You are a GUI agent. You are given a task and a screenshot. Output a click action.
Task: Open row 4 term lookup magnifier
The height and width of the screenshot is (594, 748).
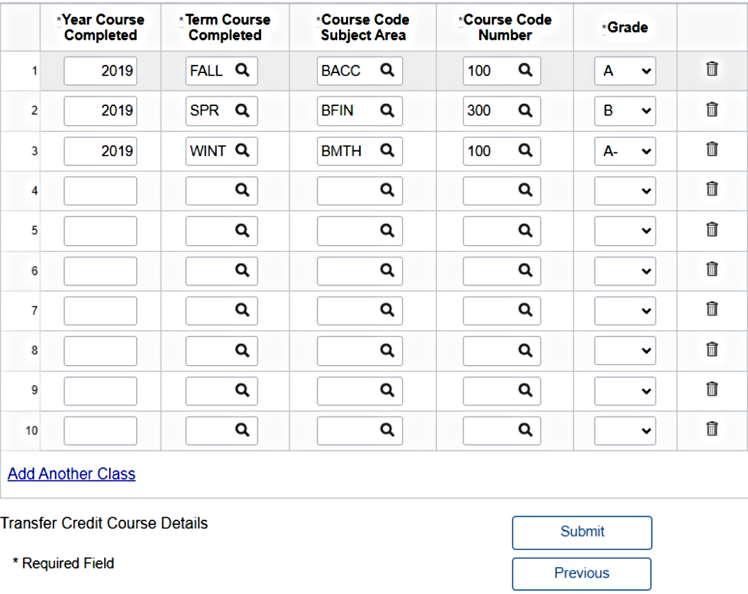[242, 190]
